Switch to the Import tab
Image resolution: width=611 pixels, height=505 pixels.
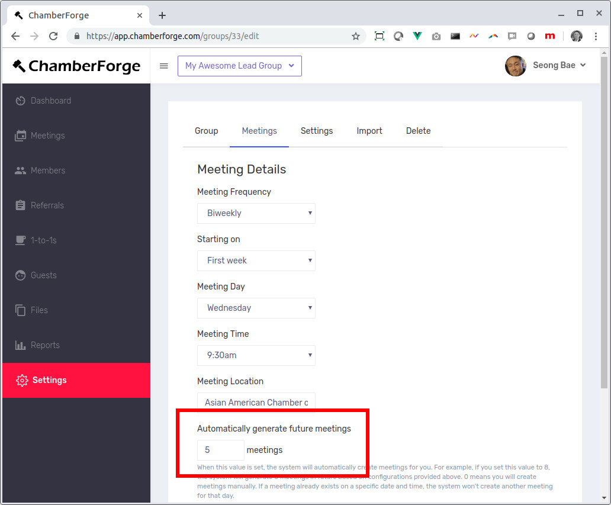click(x=369, y=131)
